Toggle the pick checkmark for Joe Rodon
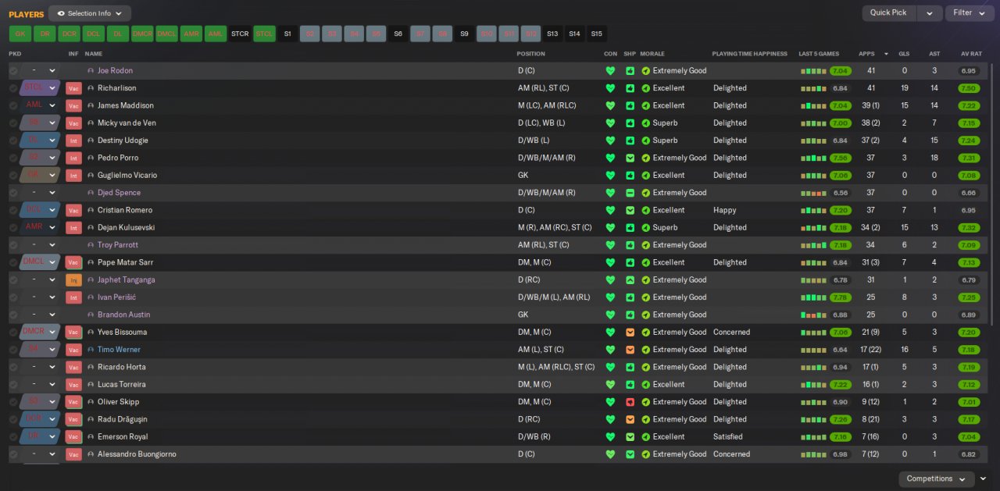This screenshot has height=491, width=1000. pyautogui.click(x=13, y=71)
